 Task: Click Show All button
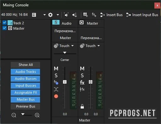coord(25,65)
